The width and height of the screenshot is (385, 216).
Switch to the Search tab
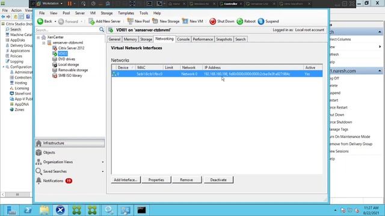(x=241, y=39)
